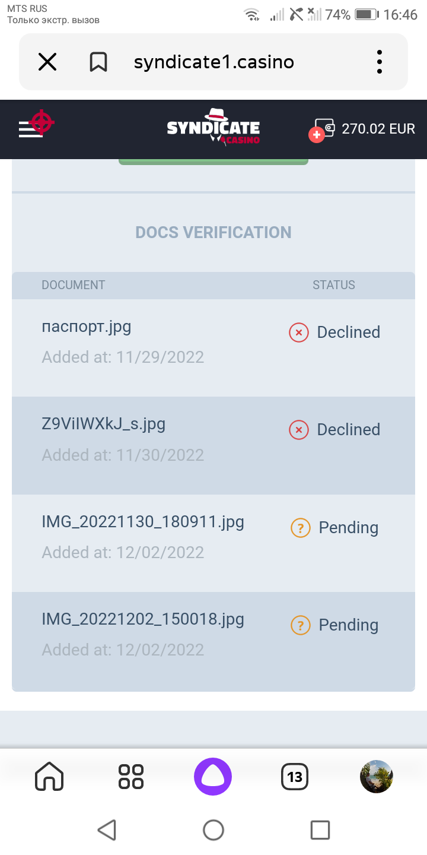Open browser three-dot options menu

coord(380,62)
